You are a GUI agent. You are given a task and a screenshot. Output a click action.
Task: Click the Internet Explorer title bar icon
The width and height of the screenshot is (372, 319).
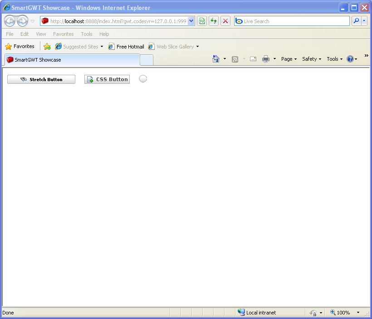(x=7, y=8)
